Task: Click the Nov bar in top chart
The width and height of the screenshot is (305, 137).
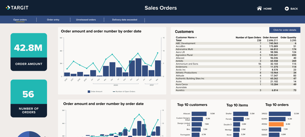Action: [139, 67]
